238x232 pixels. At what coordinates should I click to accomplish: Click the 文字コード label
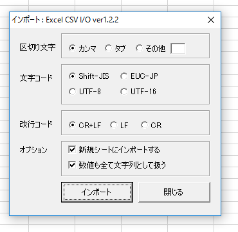coord(36,78)
